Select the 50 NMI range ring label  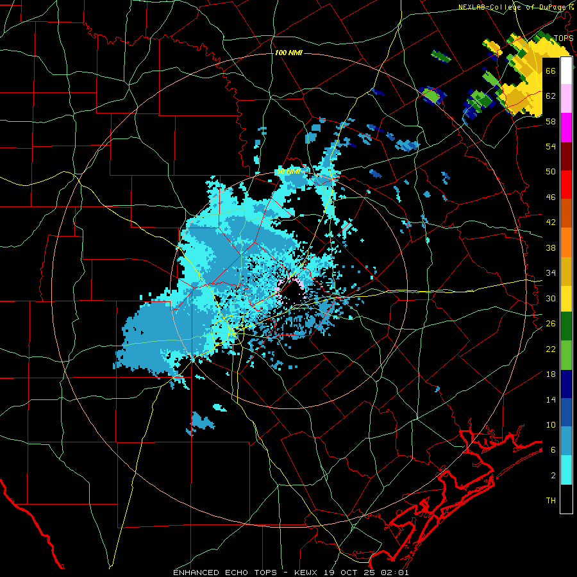pyautogui.click(x=288, y=171)
